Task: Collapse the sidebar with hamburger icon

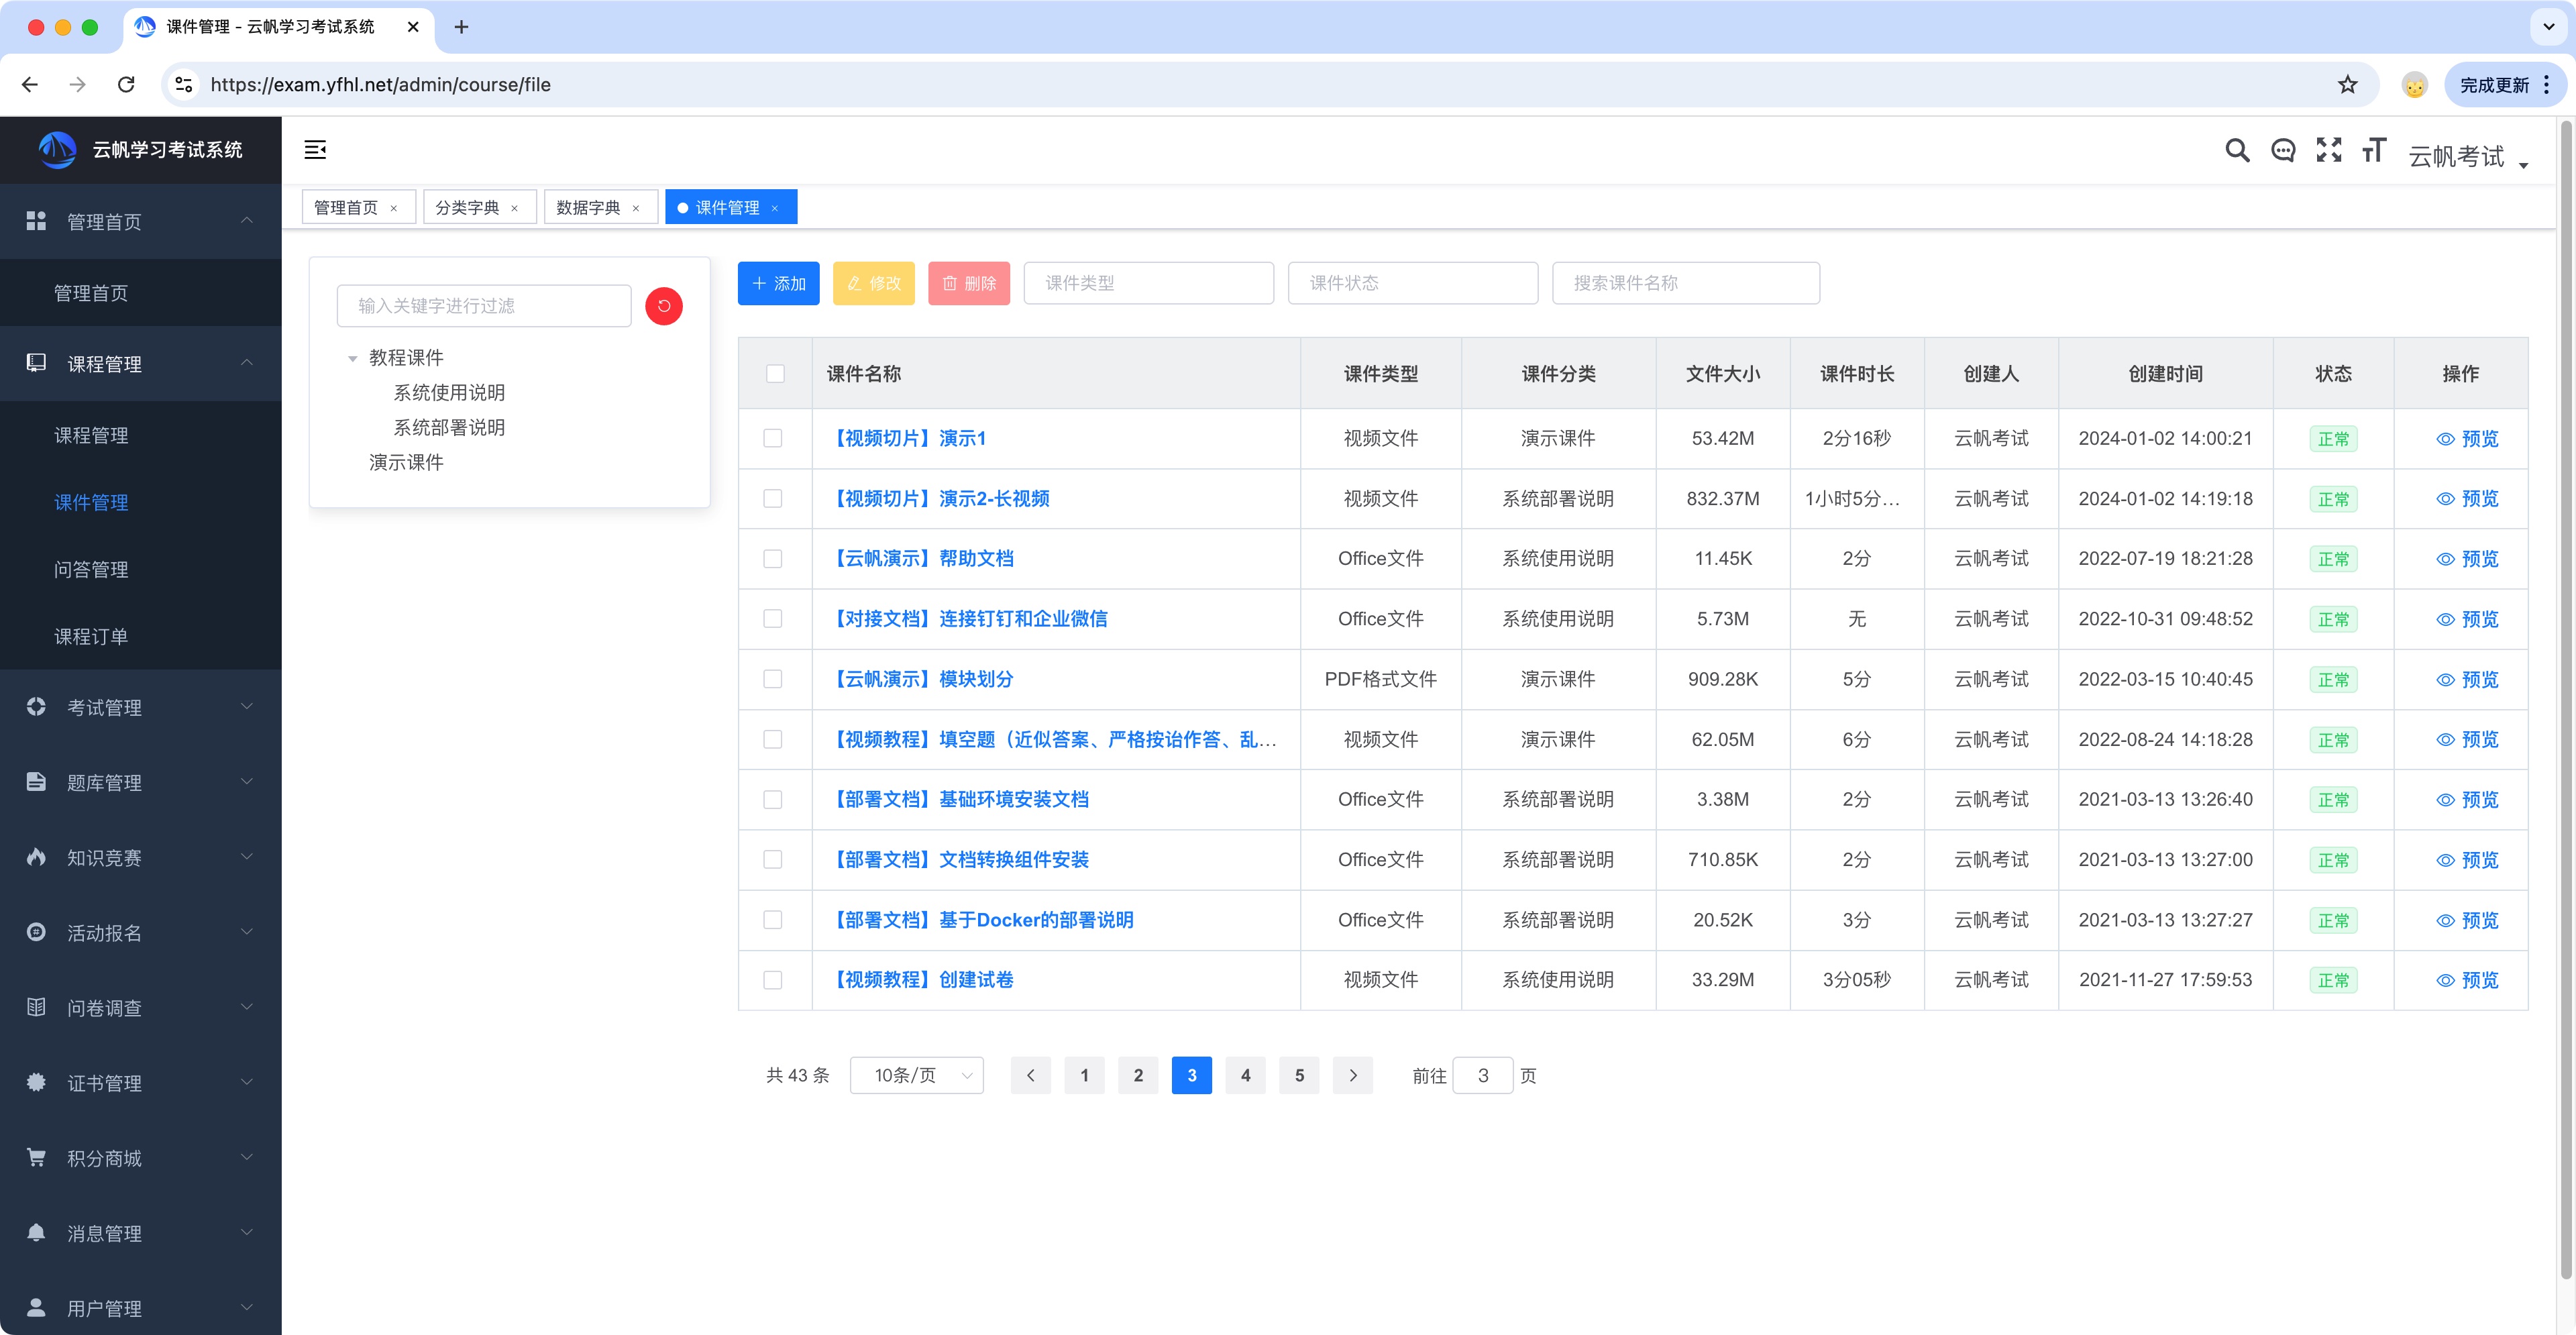Action: (315, 150)
